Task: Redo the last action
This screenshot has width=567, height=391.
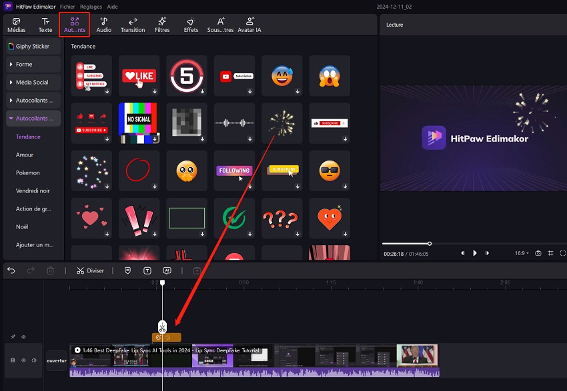Action: (x=31, y=270)
